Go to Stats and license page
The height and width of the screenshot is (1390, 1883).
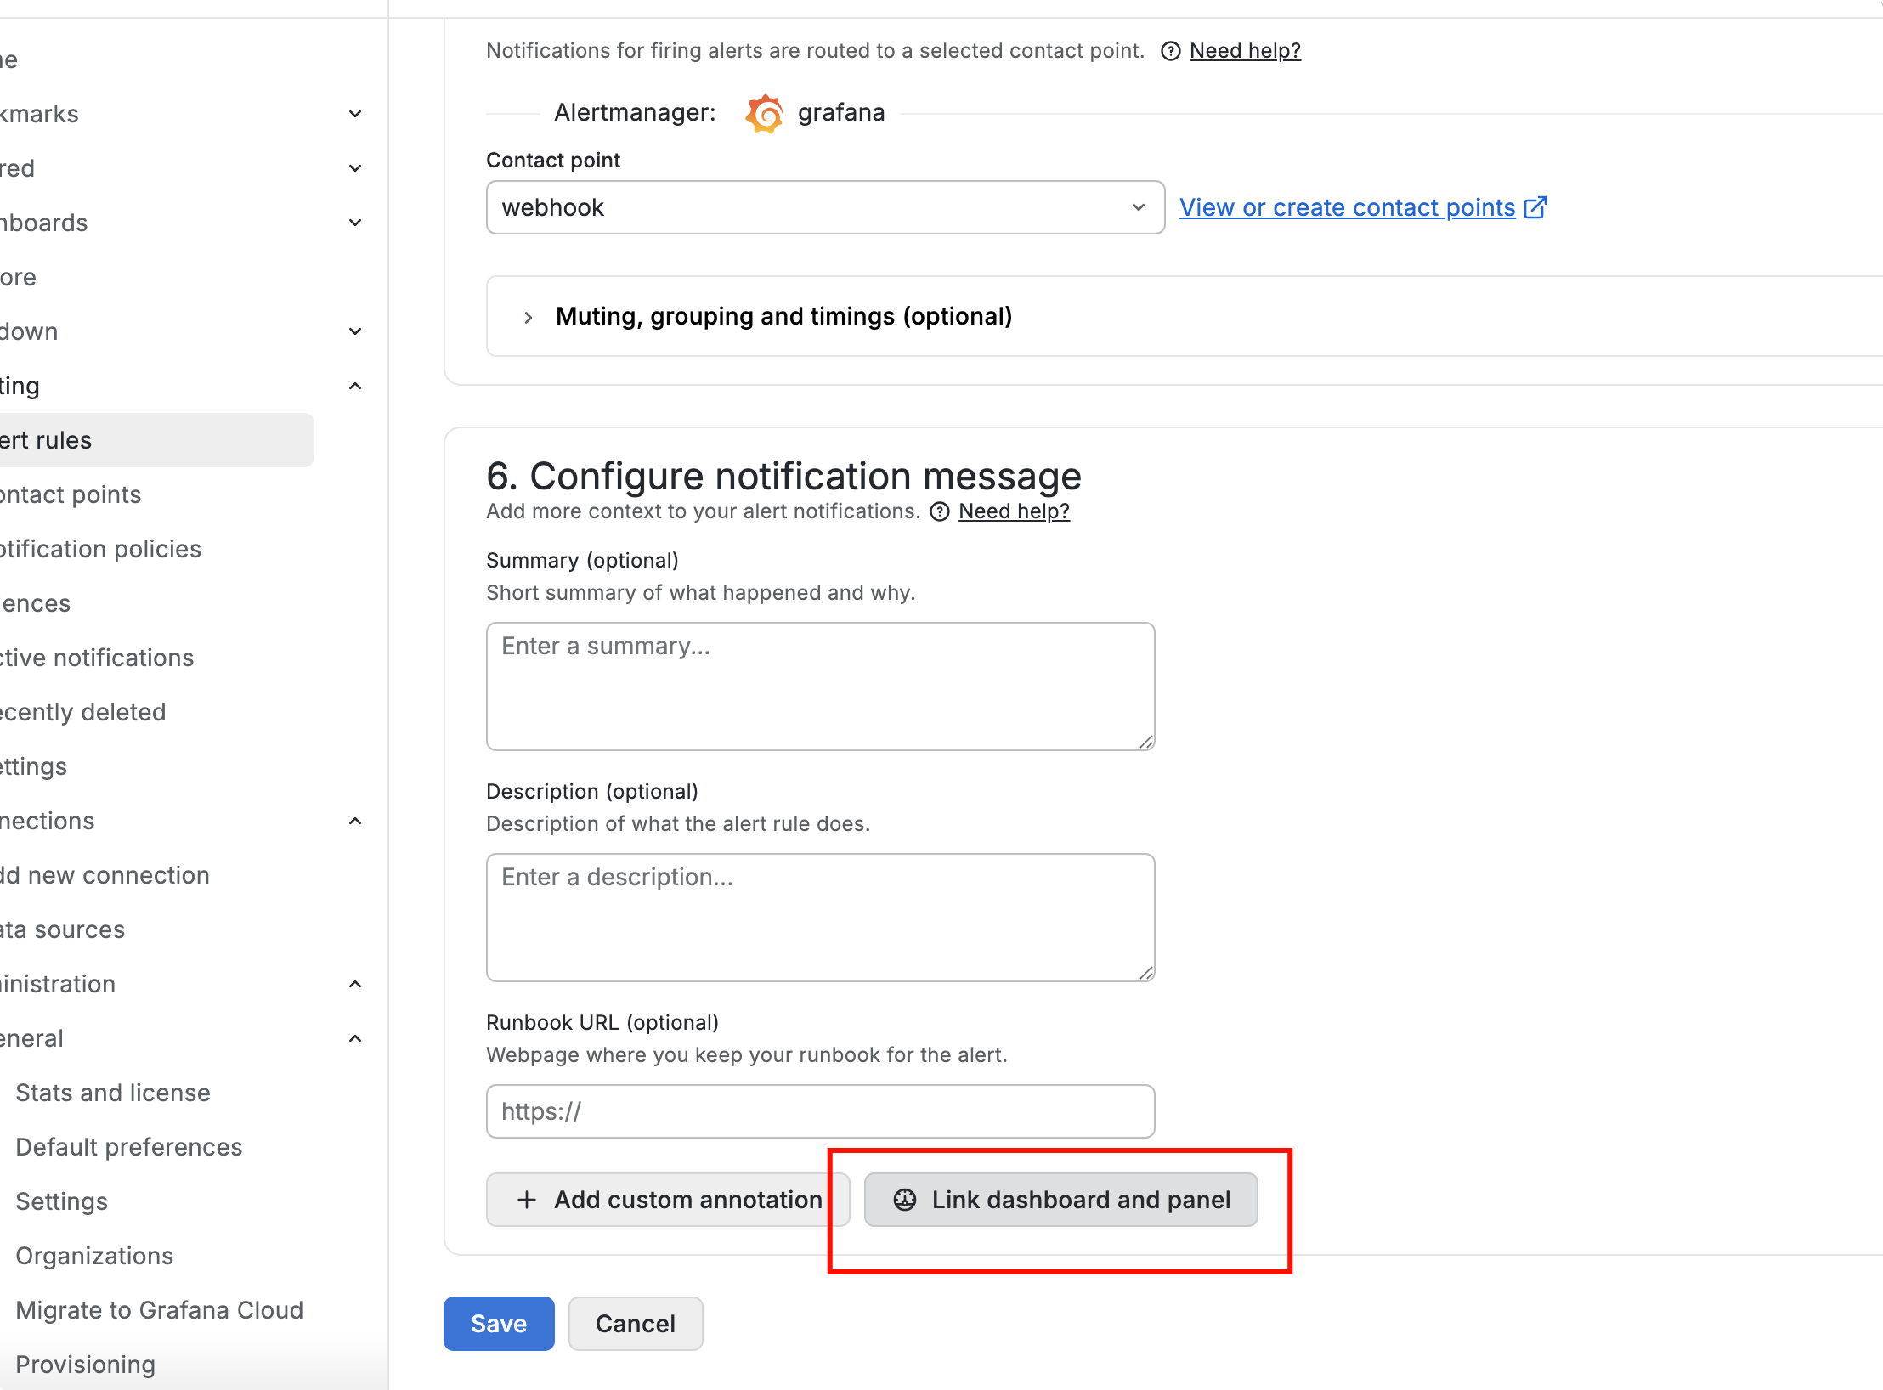pos(112,1093)
